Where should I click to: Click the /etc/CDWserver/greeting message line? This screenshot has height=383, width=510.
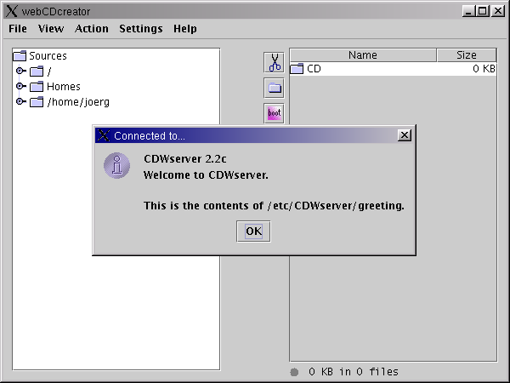pyautogui.click(x=274, y=206)
